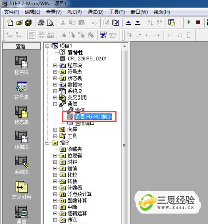Image resolution: width=208 pixels, height=224 pixels.
Task: Expand 符号表 tree node
Action: [55, 72]
